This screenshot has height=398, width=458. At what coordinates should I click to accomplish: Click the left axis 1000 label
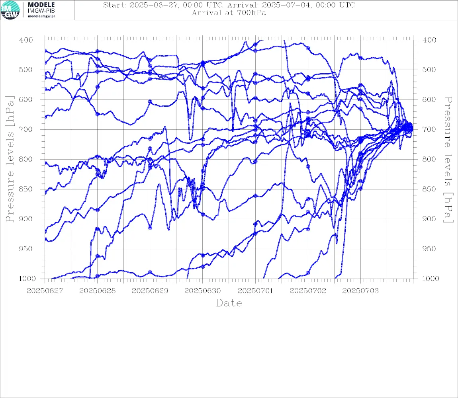pos(27,279)
